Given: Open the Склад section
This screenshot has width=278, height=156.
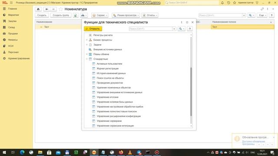Looking at the screenshot, I should pos(11,27).
